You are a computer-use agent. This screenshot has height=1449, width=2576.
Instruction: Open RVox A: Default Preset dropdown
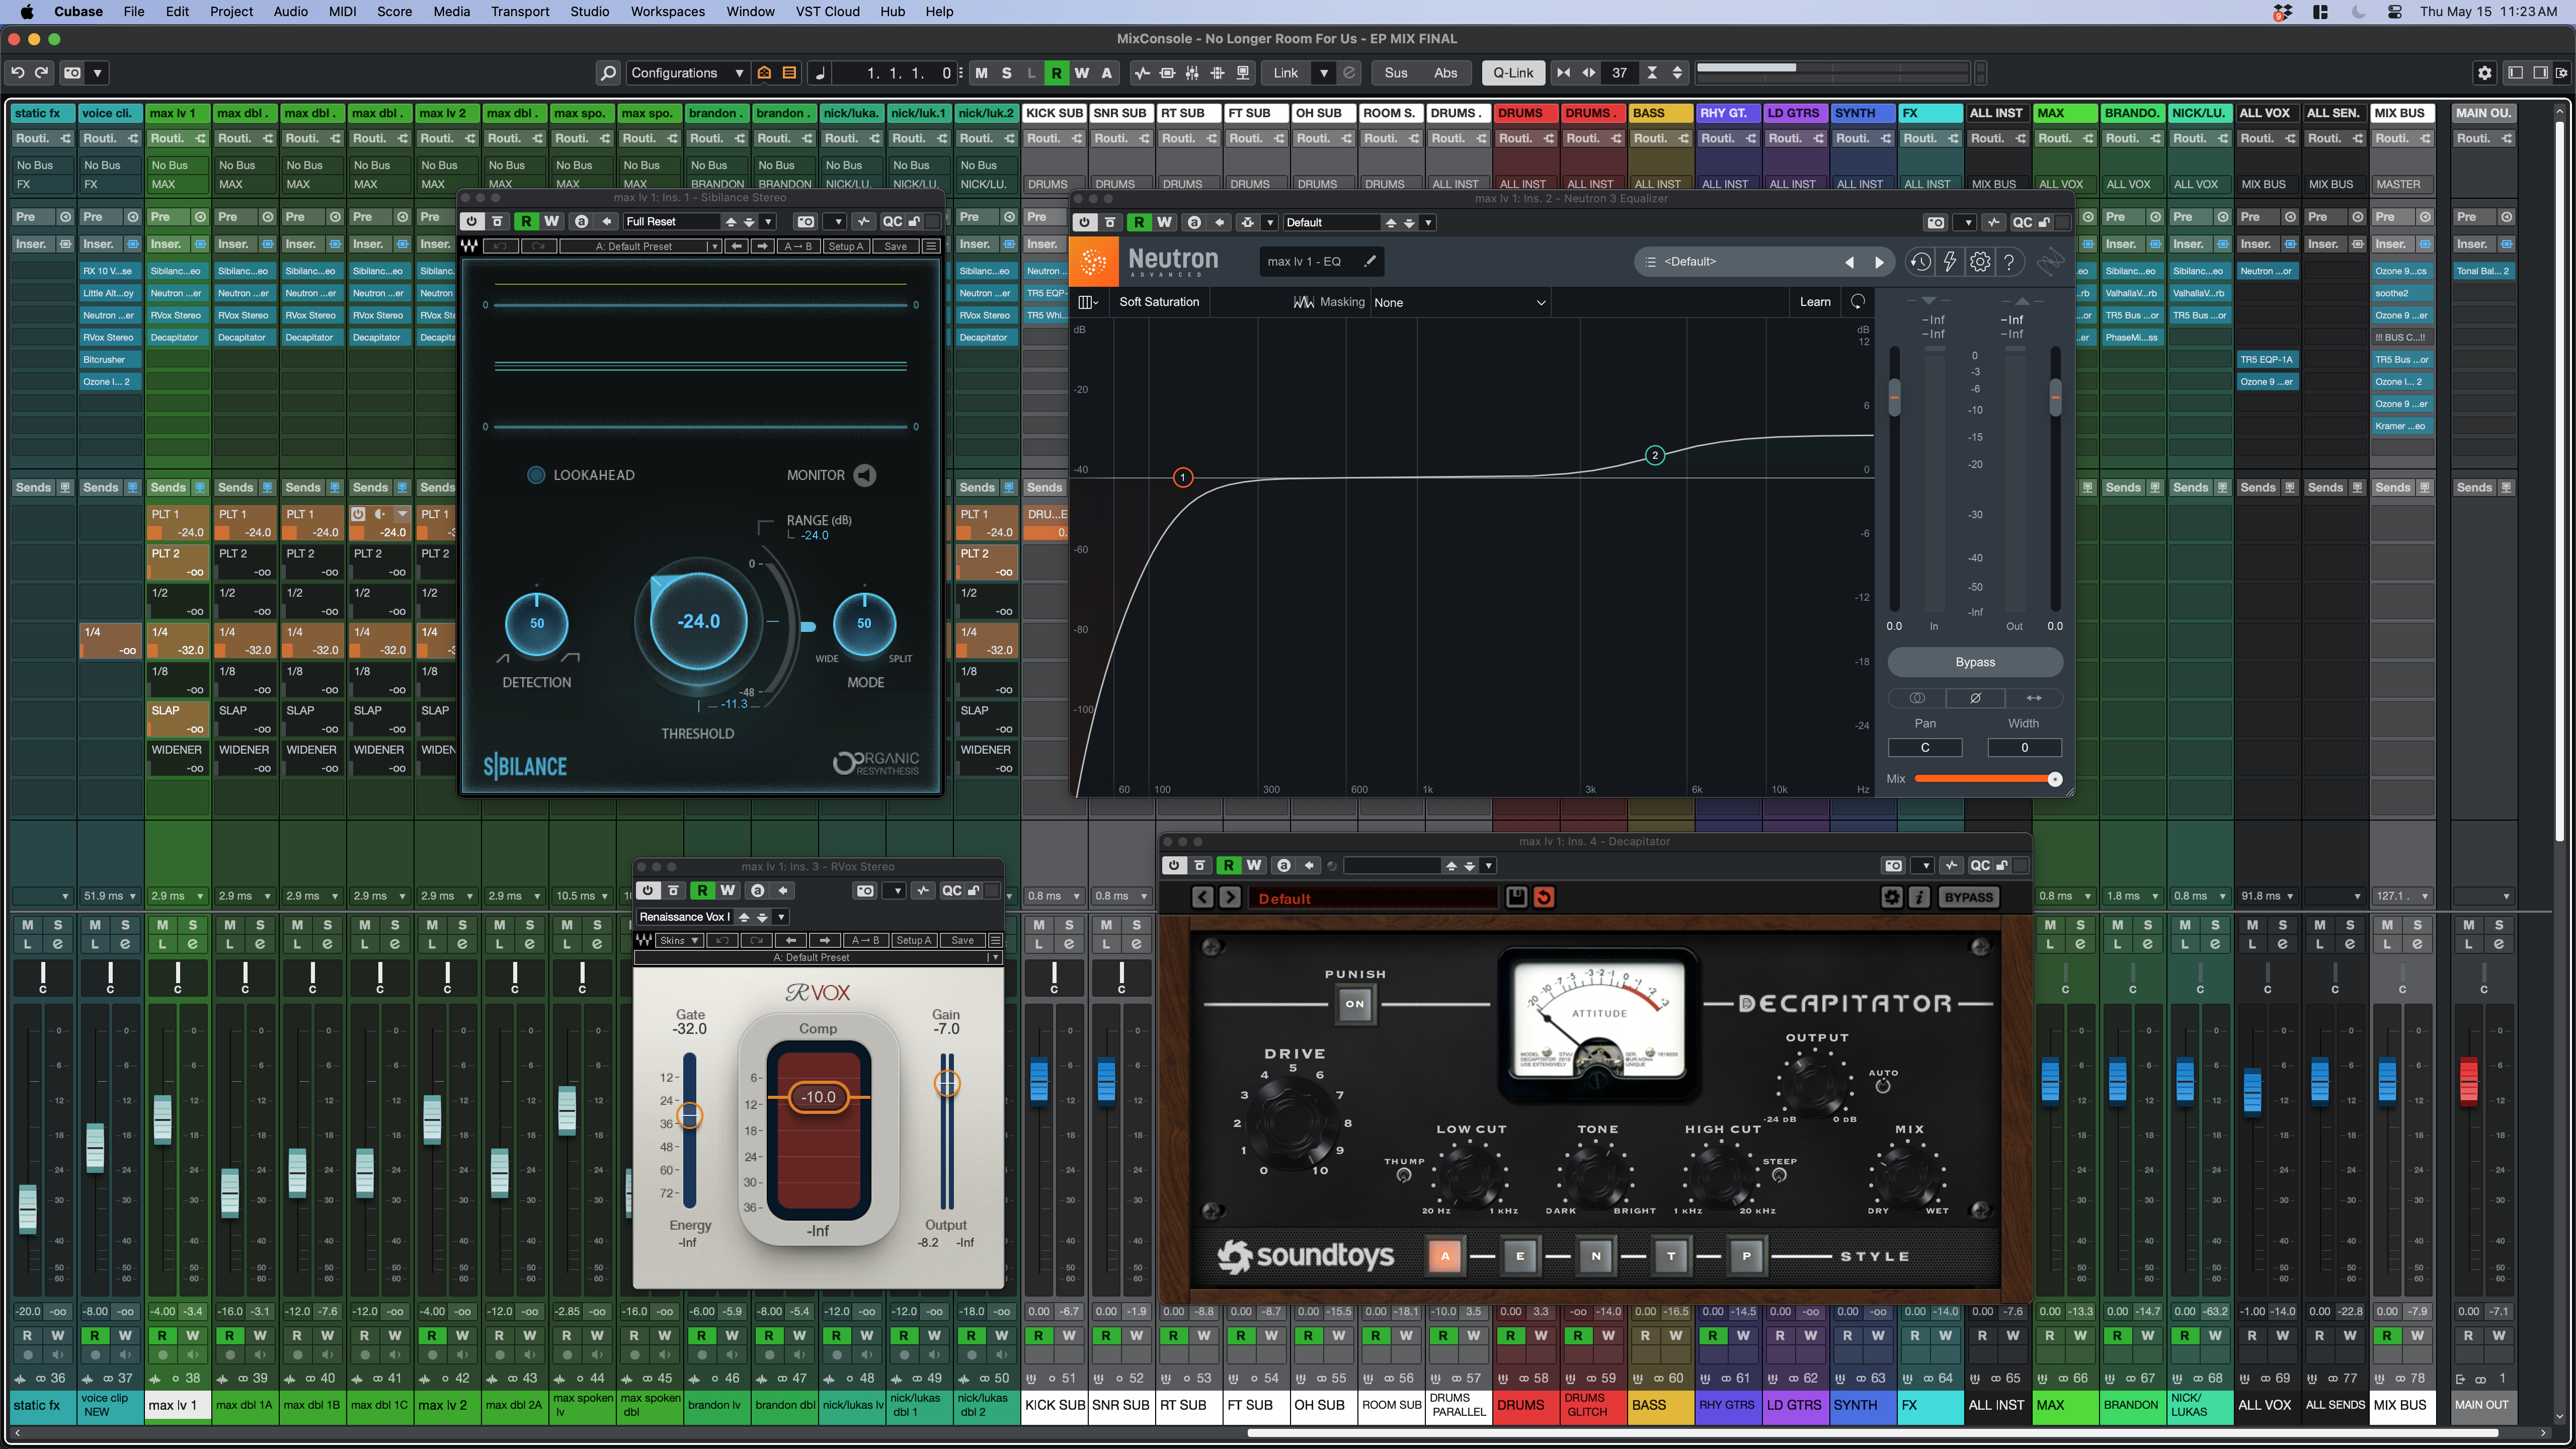(x=817, y=957)
